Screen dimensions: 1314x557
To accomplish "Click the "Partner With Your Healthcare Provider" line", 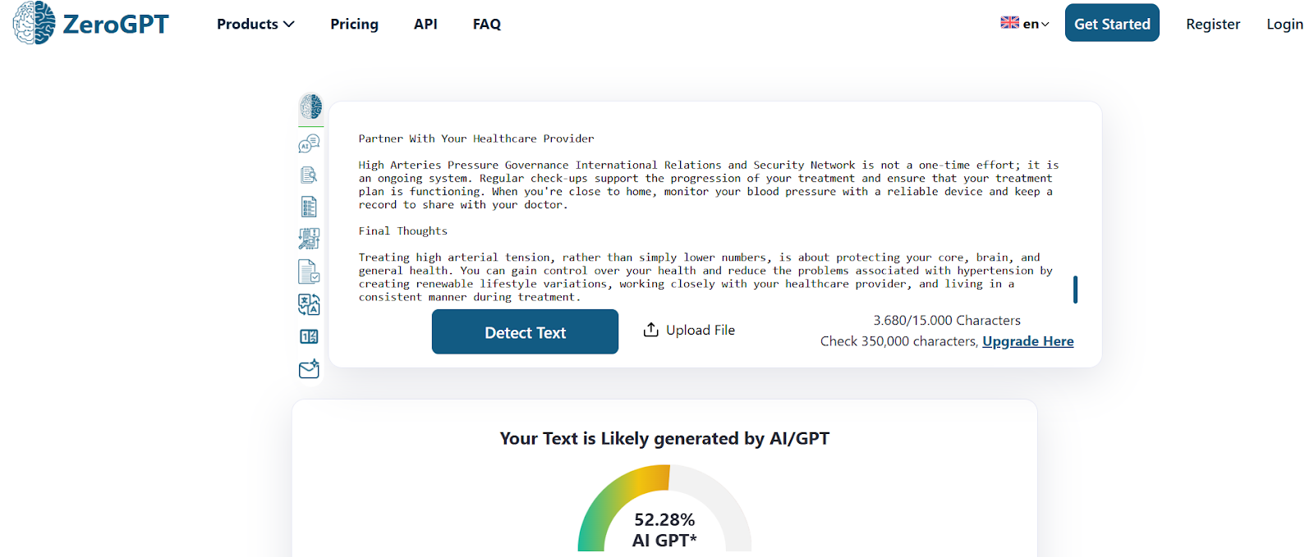I will 476,139.
